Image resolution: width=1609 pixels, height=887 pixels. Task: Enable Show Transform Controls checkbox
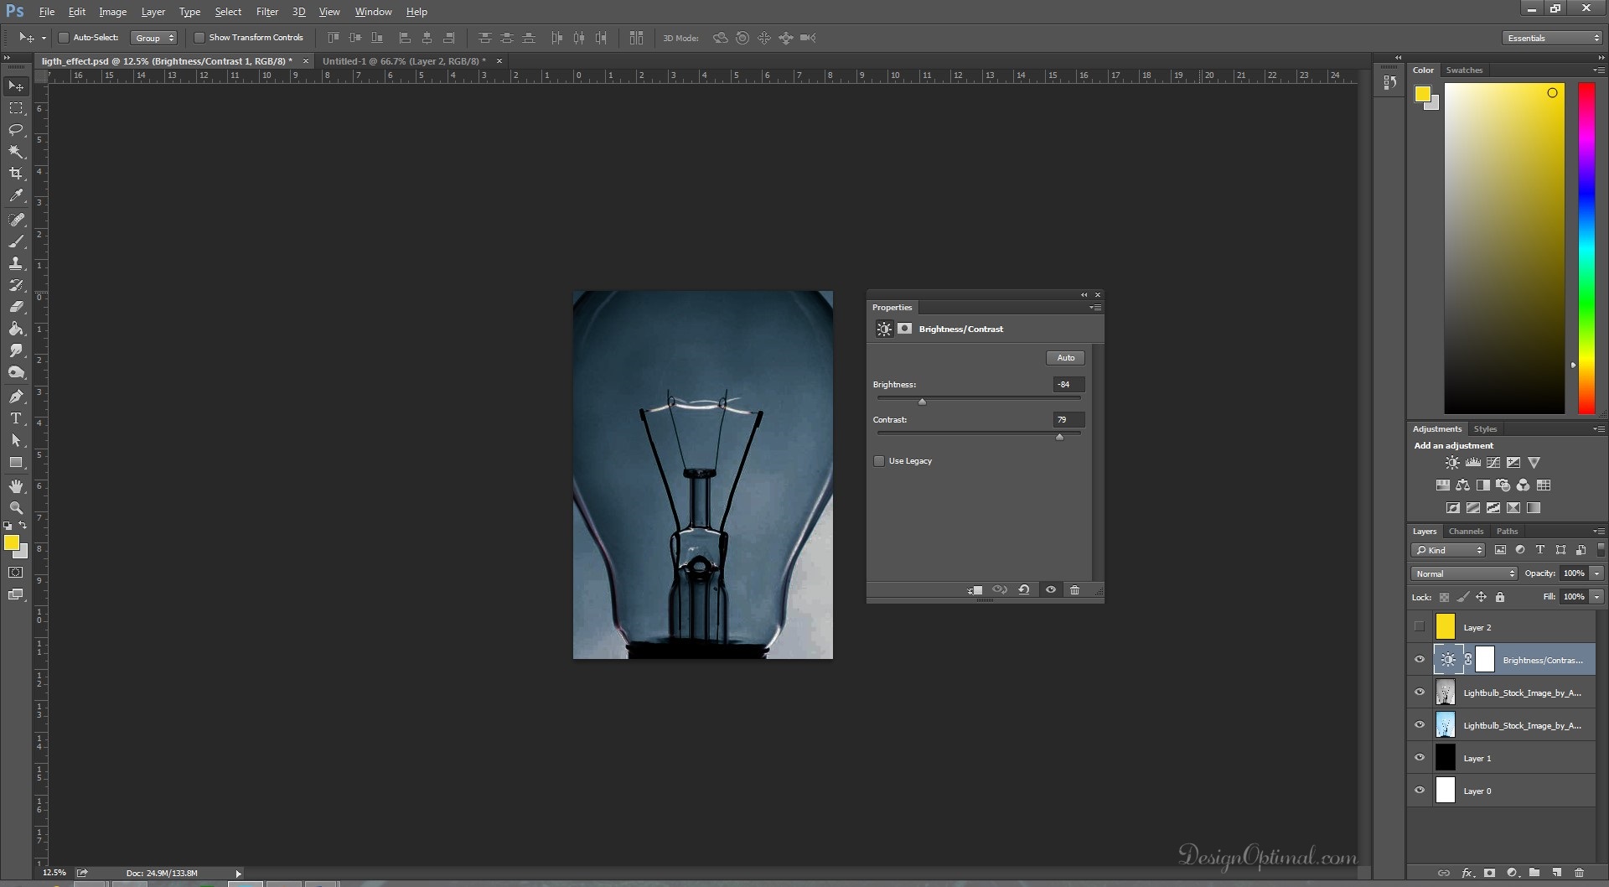[199, 38]
